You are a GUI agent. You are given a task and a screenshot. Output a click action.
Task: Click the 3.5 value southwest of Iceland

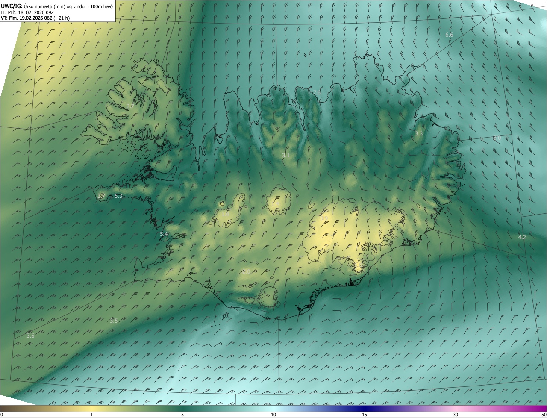114,321
